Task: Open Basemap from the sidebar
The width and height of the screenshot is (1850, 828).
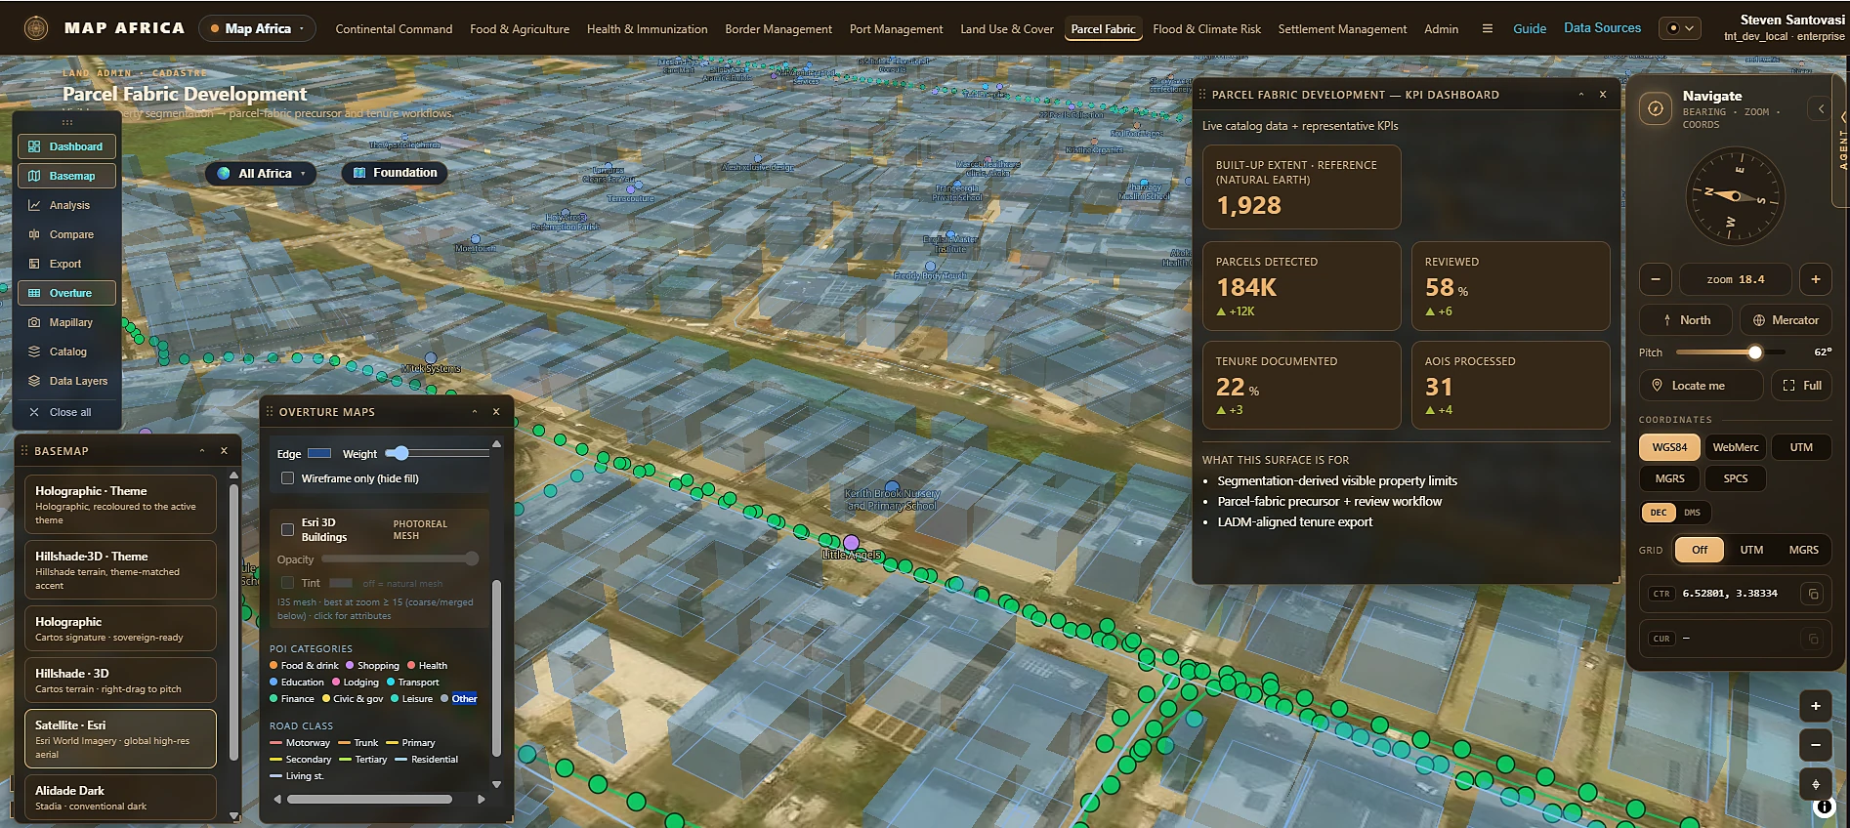Action: [x=66, y=176]
